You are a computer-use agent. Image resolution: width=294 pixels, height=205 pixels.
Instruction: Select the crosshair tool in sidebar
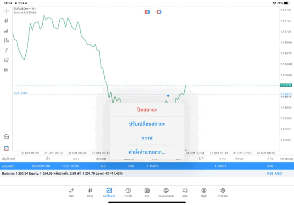click(x=6, y=11)
